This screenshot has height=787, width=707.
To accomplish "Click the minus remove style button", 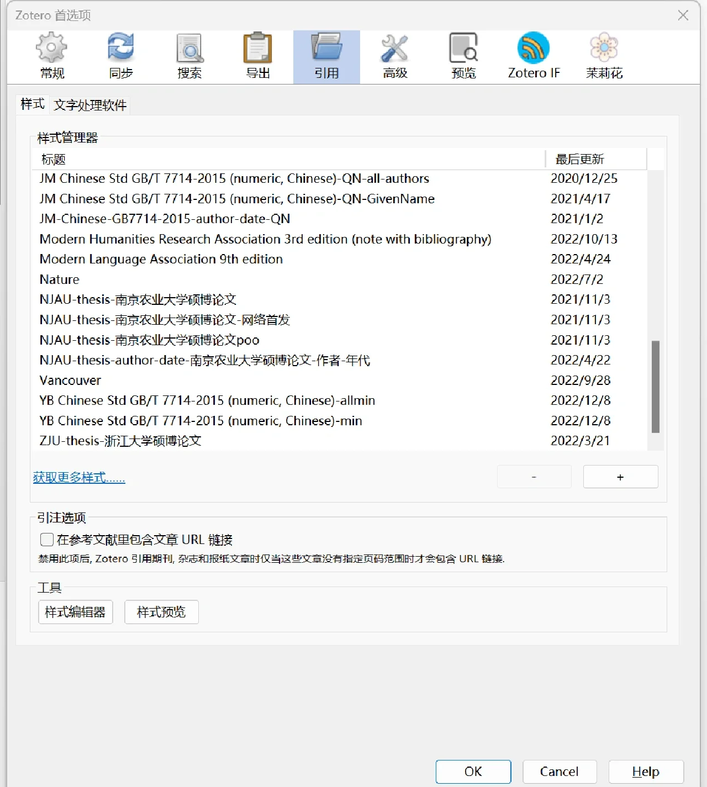I will click(x=534, y=477).
